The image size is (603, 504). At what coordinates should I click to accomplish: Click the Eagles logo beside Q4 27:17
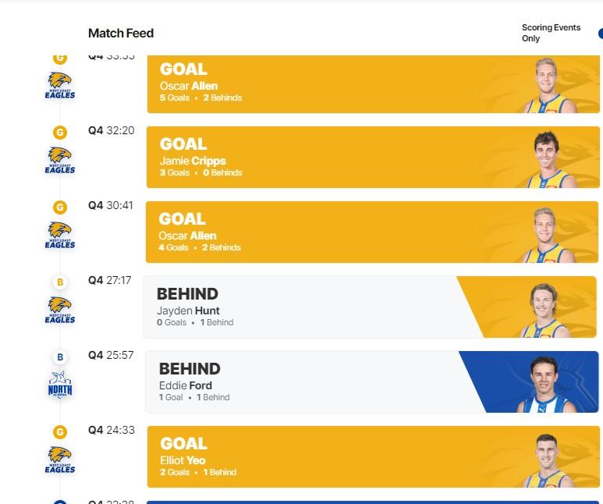(60, 309)
